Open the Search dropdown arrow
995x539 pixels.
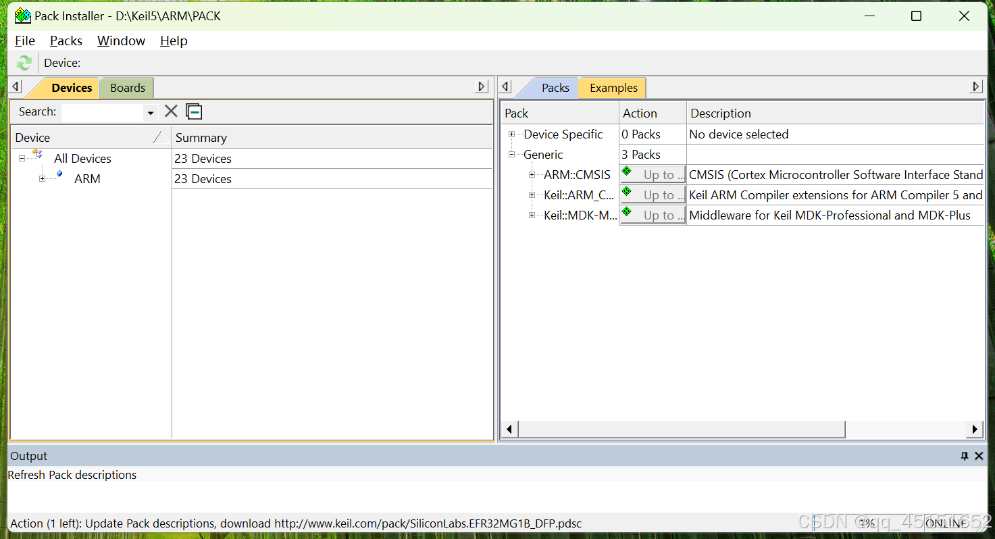point(151,113)
